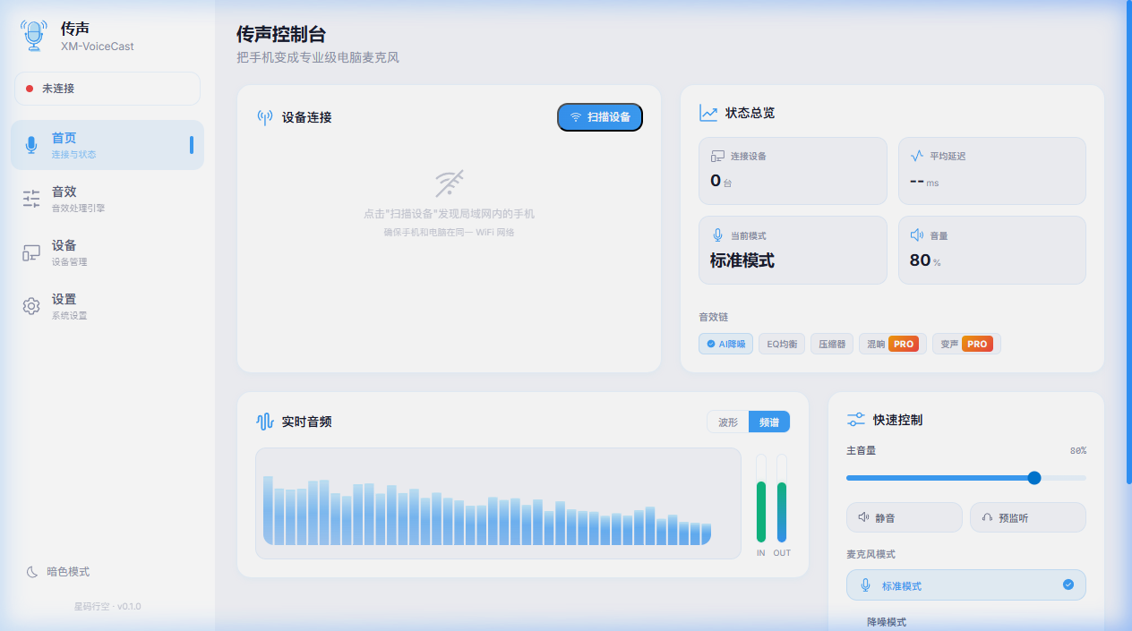Click the crossed-out WiFi icon
The image size is (1132, 631).
449,183
